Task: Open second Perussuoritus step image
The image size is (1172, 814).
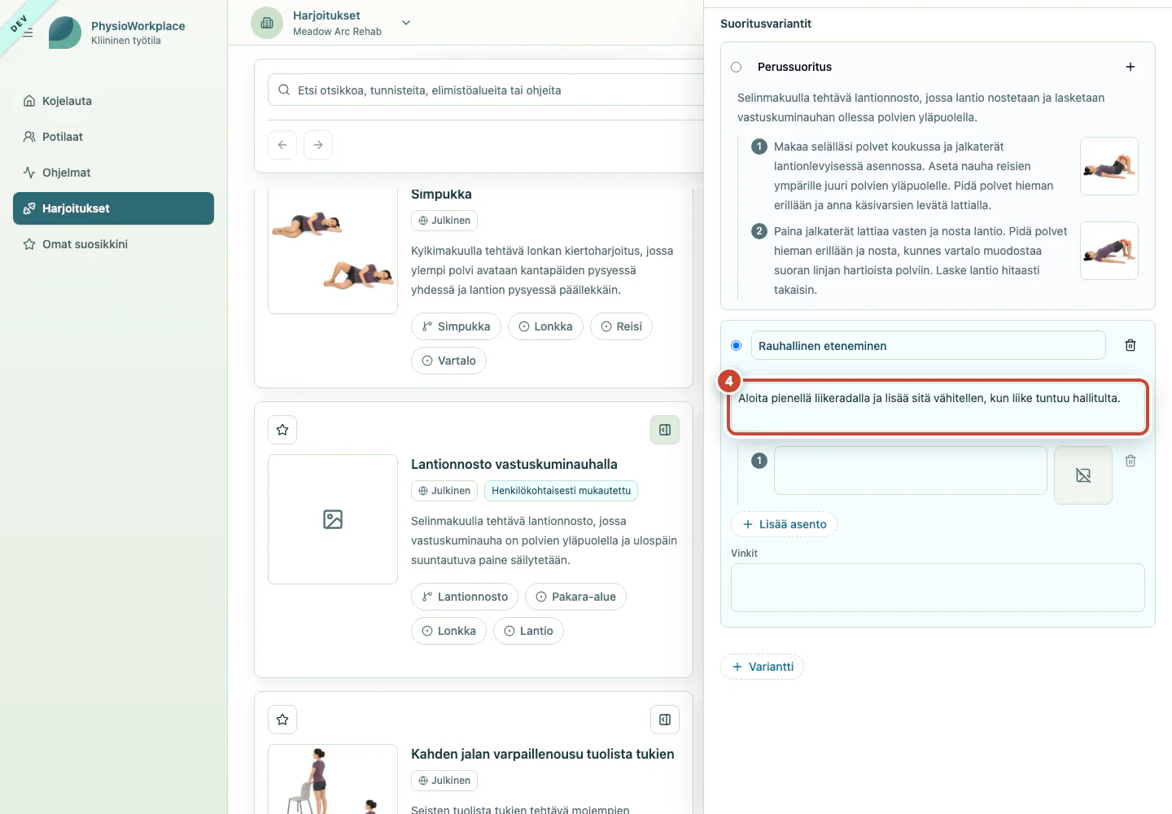Action: point(1109,251)
